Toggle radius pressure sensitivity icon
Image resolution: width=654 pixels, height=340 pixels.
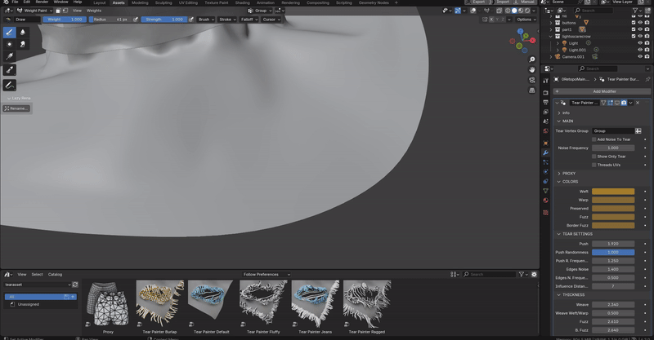(136, 19)
